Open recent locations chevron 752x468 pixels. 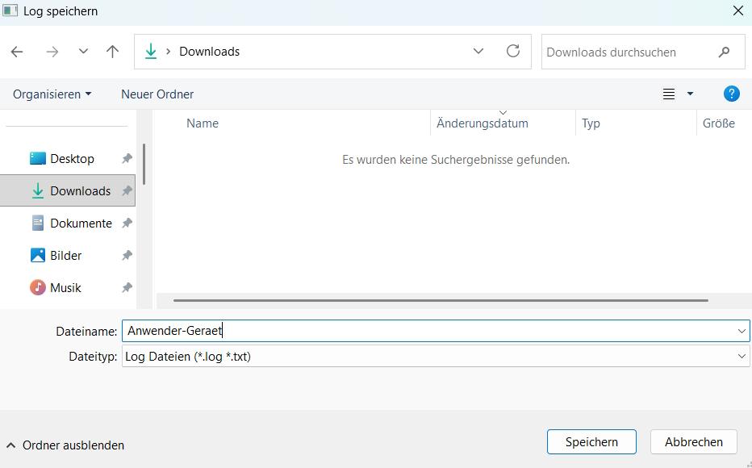pos(83,51)
